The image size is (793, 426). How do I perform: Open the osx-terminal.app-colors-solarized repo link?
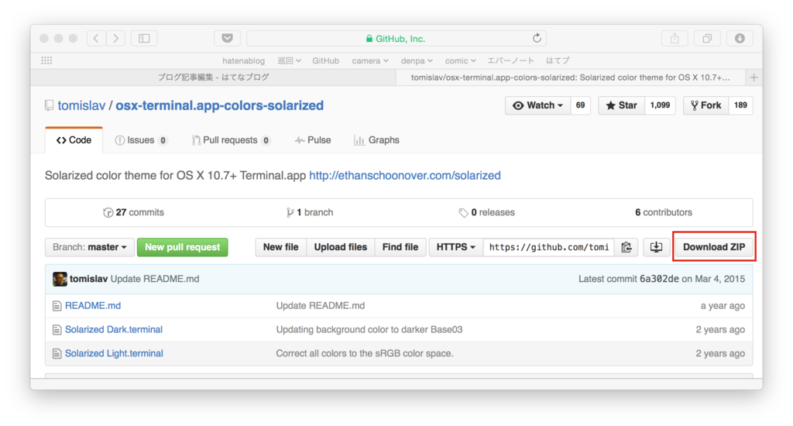point(219,105)
